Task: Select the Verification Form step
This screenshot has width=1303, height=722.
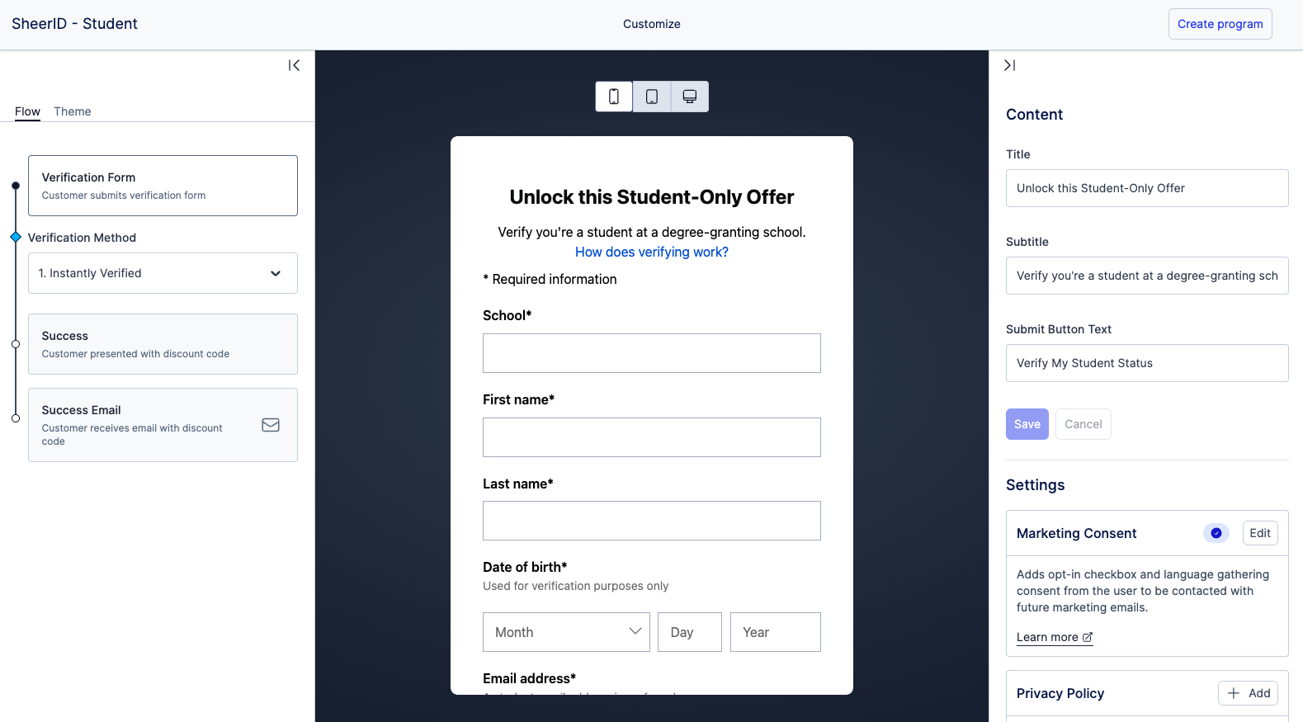Action: click(x=163, y=186)
